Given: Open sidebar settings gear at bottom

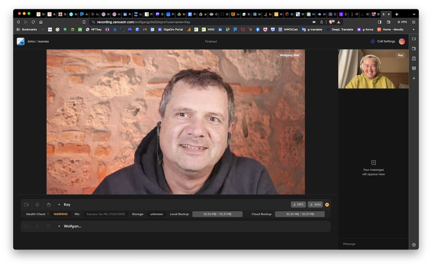Looking at the screenshot, I should [x=414, y=245].
